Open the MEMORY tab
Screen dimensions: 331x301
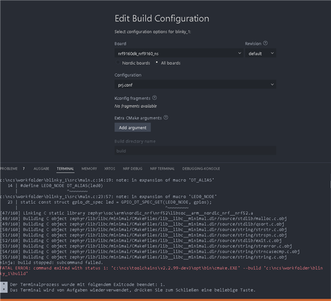(89, 168)
